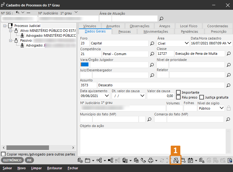Enable the Justiça gratuita checkbox

pyautogui.click(x=202, y=97)
